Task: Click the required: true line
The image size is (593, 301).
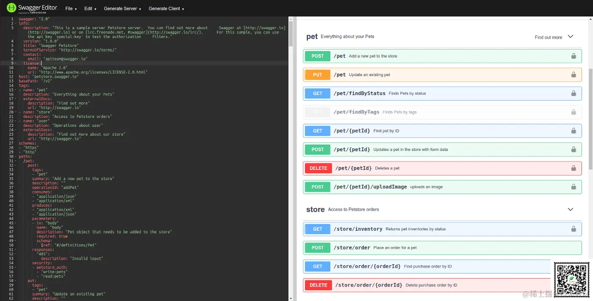Action: pos(52,236)
